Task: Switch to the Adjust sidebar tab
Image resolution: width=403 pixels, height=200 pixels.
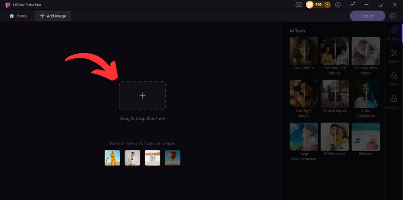Action: pos(394,56)
